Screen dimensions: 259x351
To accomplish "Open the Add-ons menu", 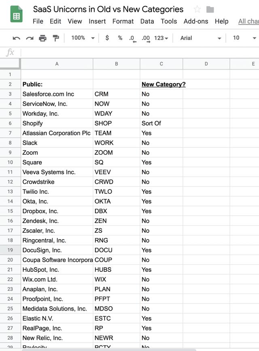I will tap(196, 21).
